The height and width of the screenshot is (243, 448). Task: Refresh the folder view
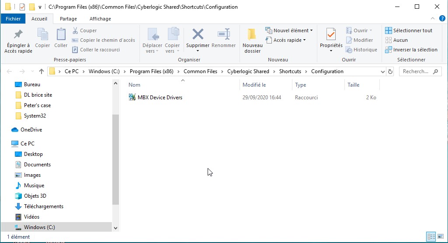[390, 72]
